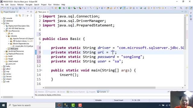Viewport: 193px width, 108px height.
Task: Collapse the Libraries node
Action: (7, 36)
